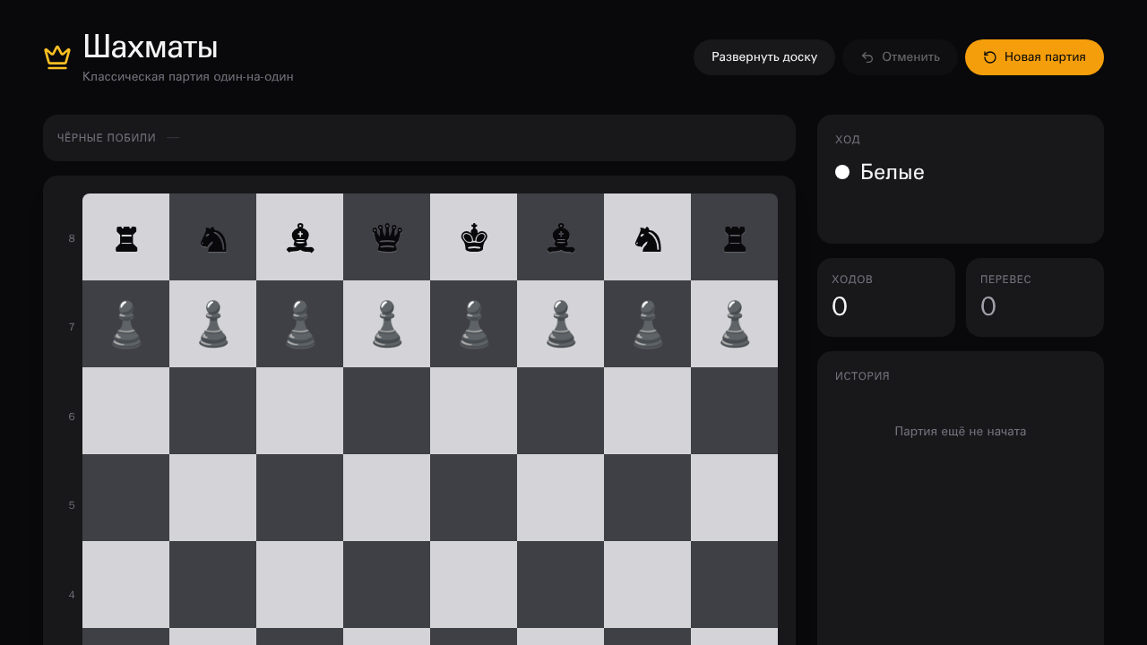
Task: Select the black bishop on c8
Action: click(300, 237)
